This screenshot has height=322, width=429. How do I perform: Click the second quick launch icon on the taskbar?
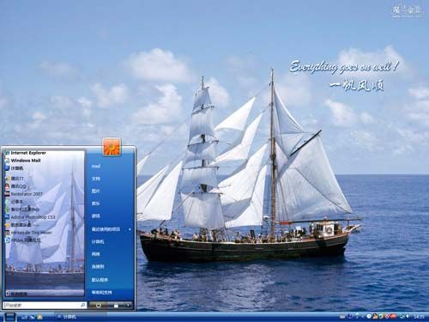pos(32,317)
